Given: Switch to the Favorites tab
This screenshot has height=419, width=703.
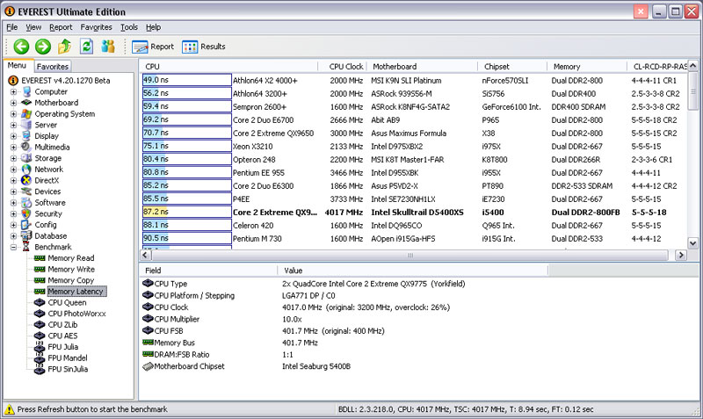Looking at the screenshot, I should click(53, 67).
